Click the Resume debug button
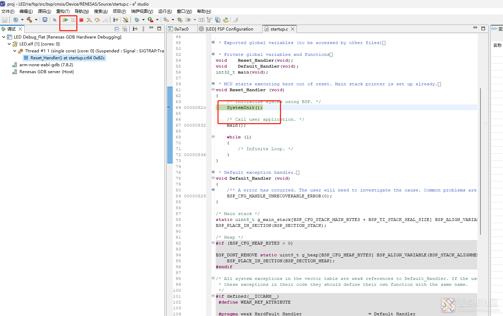503x316 pixels. (65, 20)
